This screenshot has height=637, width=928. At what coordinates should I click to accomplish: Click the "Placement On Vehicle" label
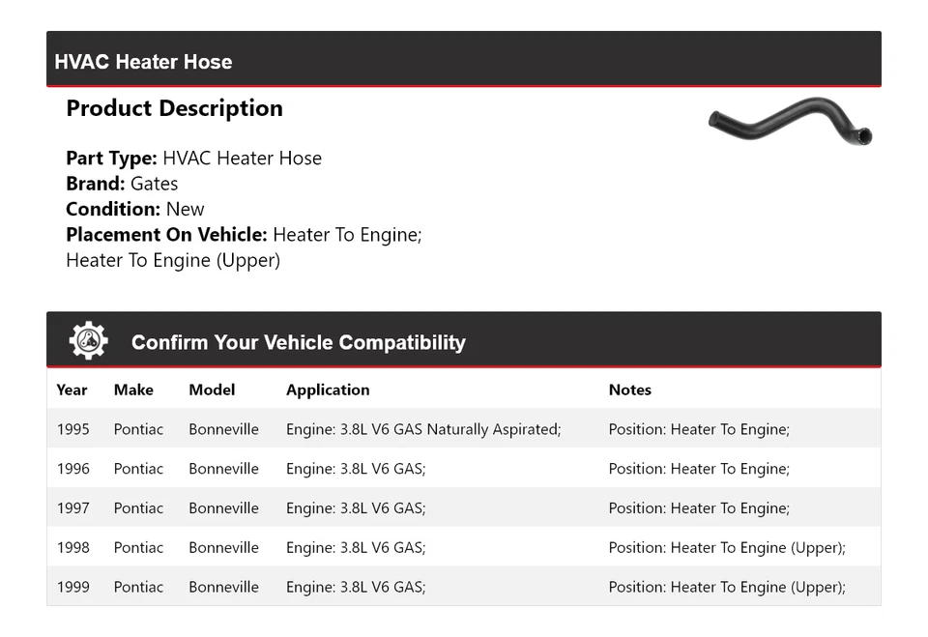point(166,235)
